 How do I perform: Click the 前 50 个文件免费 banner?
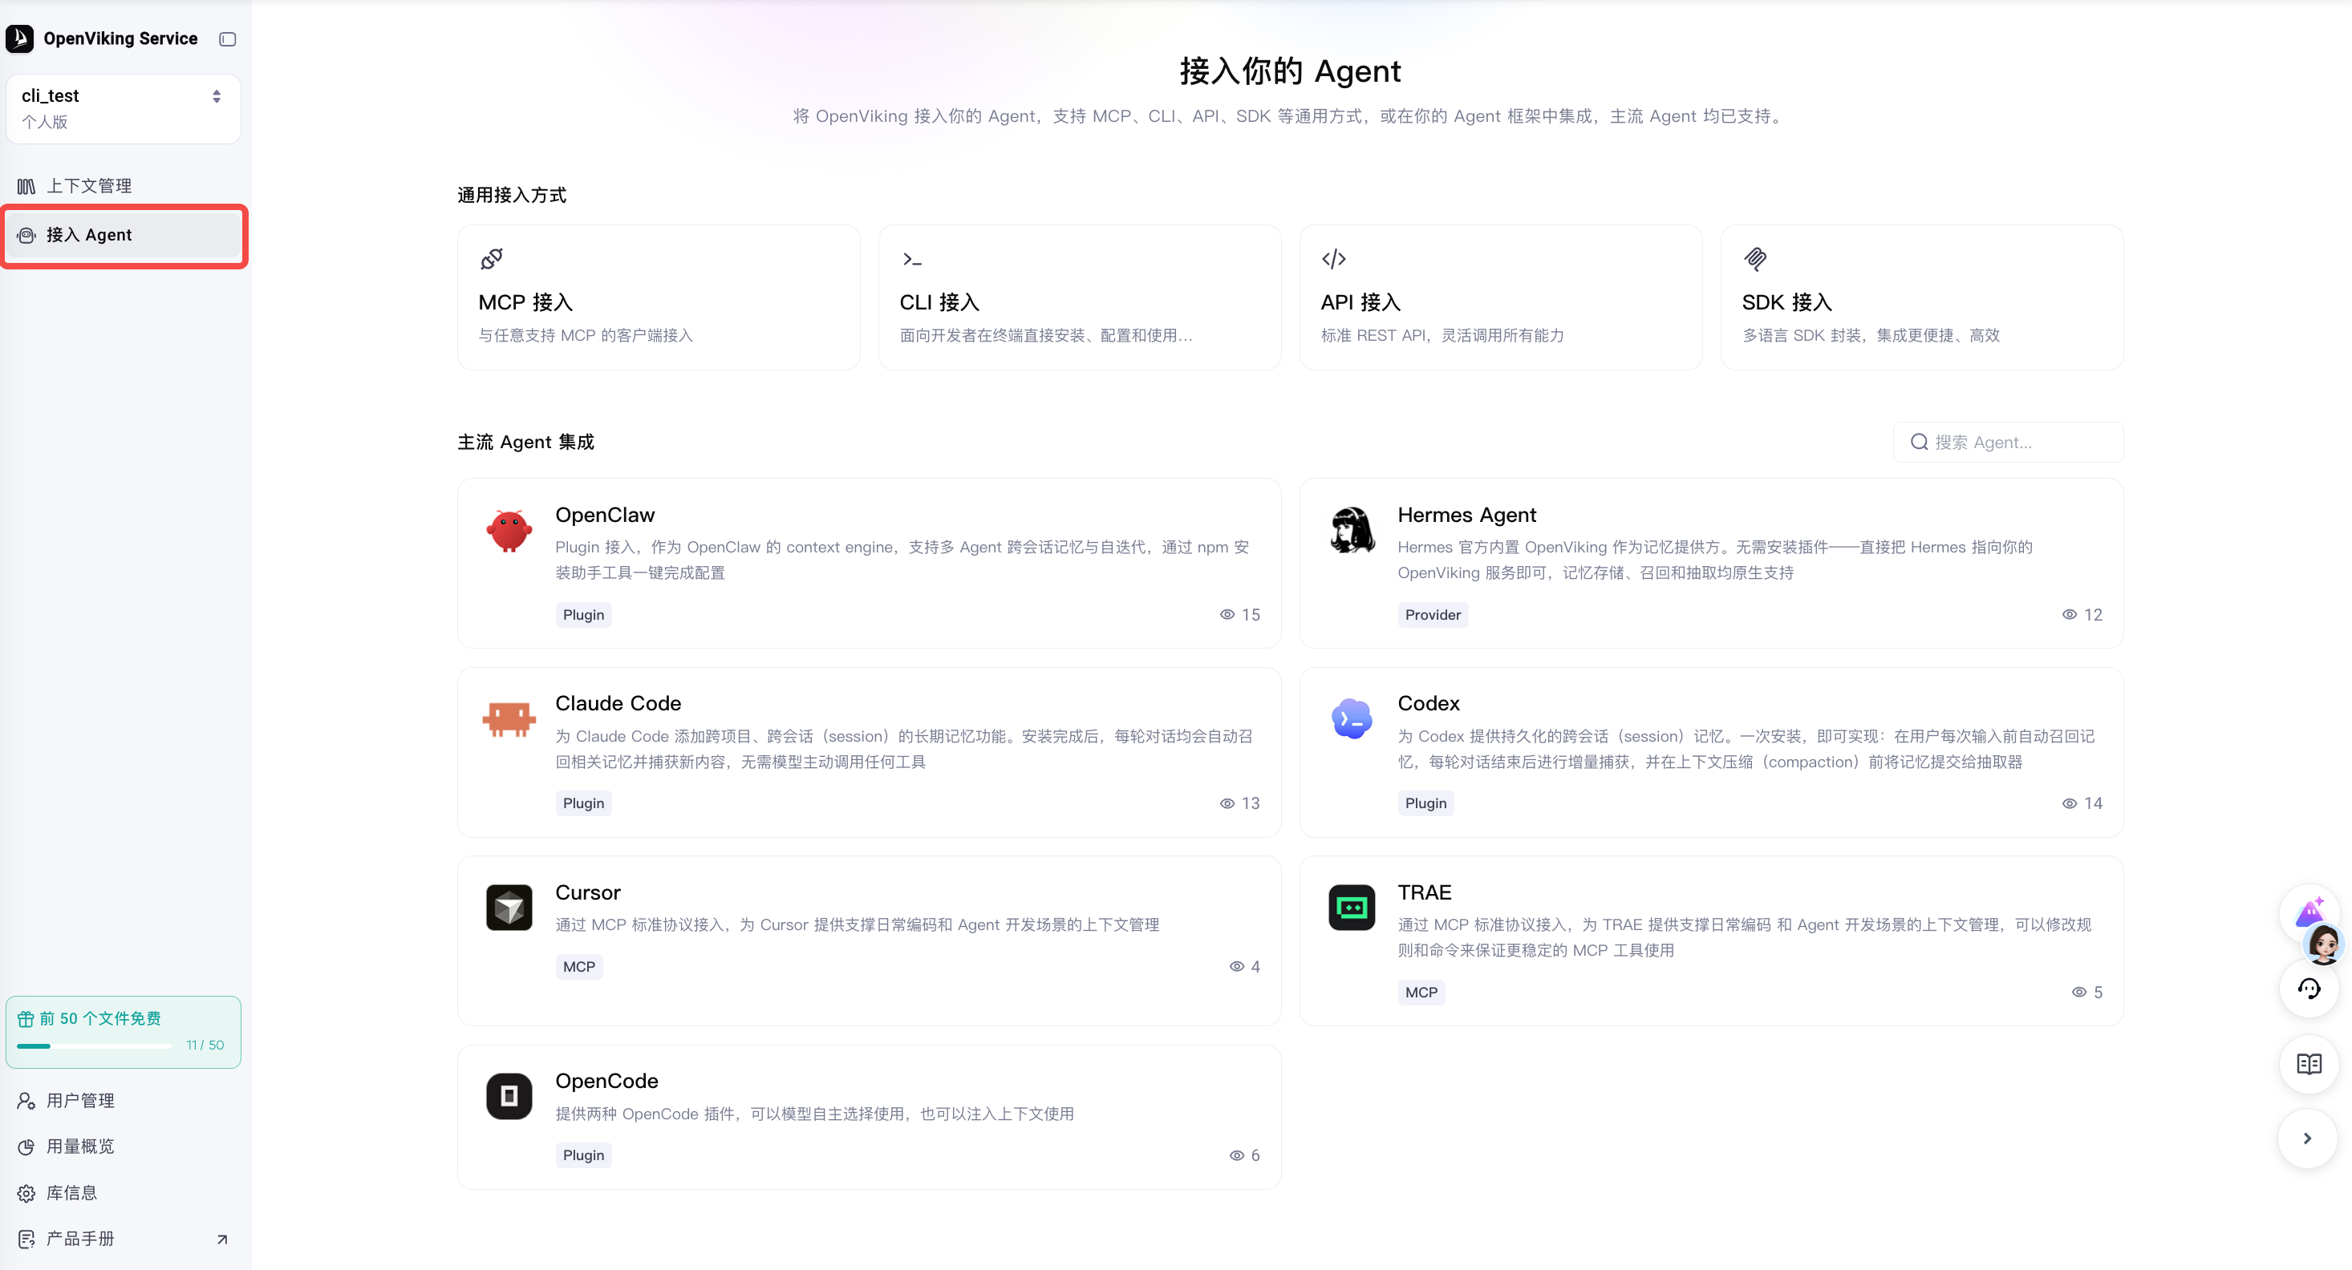point(124,1032)
